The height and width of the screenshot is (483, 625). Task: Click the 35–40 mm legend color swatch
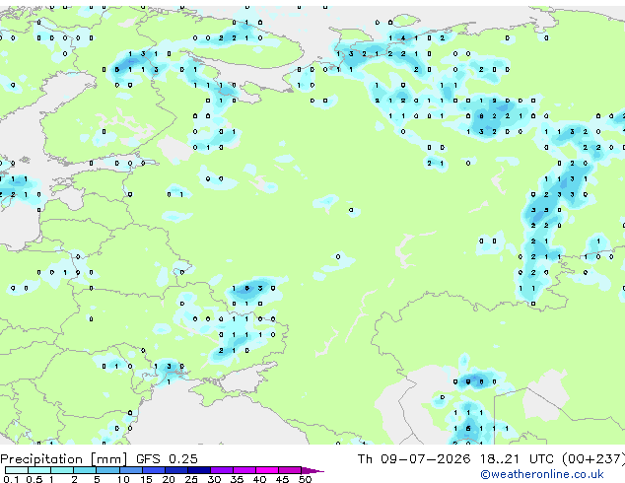point(243,470)
